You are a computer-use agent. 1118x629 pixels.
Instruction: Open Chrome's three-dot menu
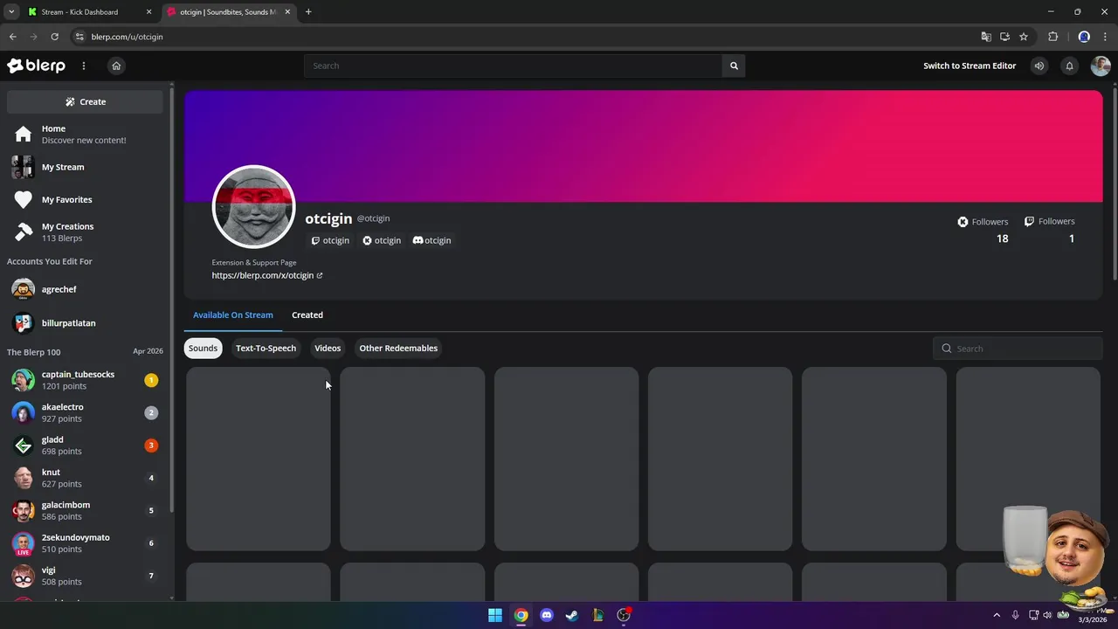[1105, 37]
